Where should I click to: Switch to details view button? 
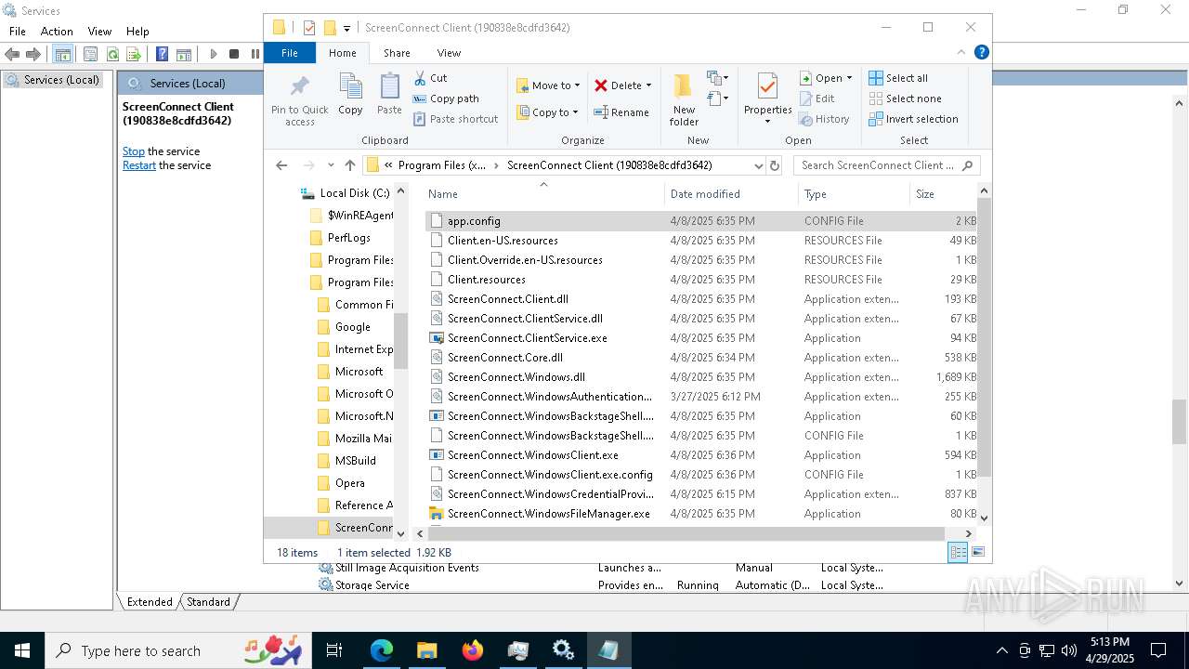tap(958, 552)
